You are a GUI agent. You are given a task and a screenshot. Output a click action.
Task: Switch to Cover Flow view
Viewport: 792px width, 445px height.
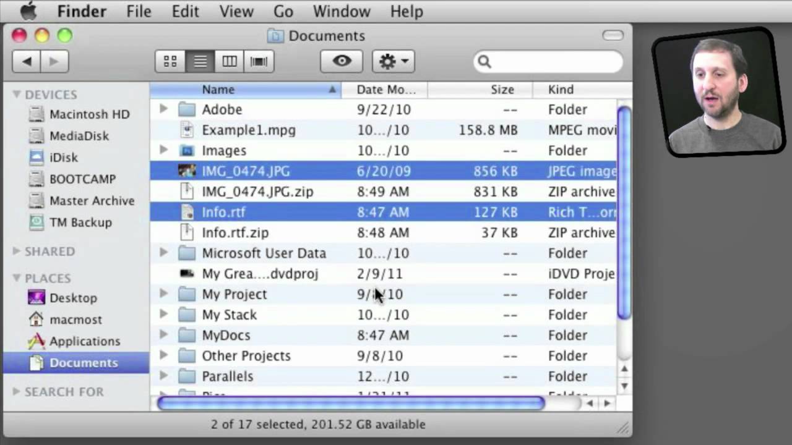point(259,61)
